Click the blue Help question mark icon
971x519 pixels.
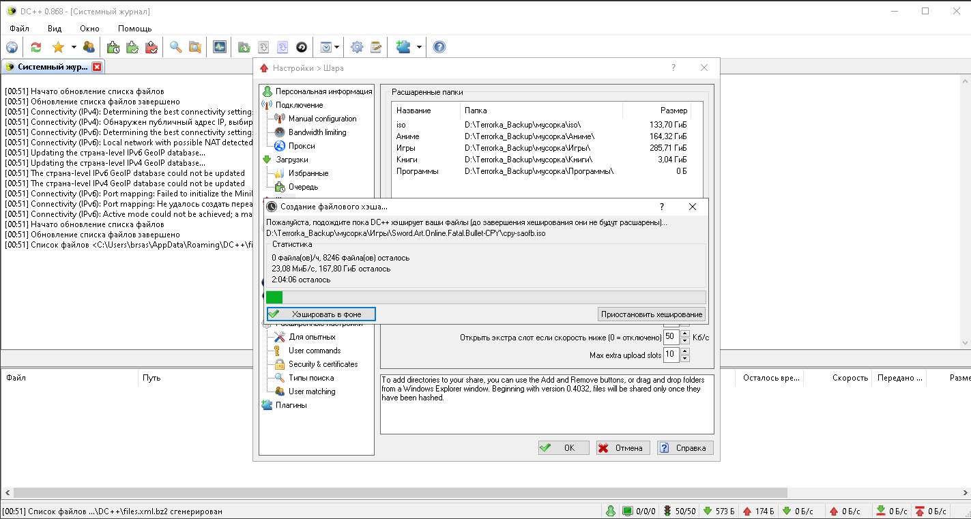point(439,47)
